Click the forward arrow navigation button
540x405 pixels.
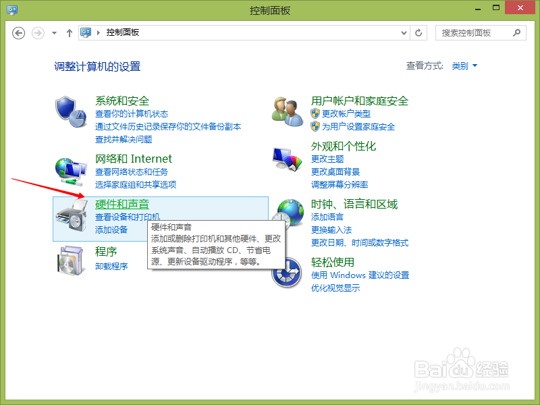(38, 33)
